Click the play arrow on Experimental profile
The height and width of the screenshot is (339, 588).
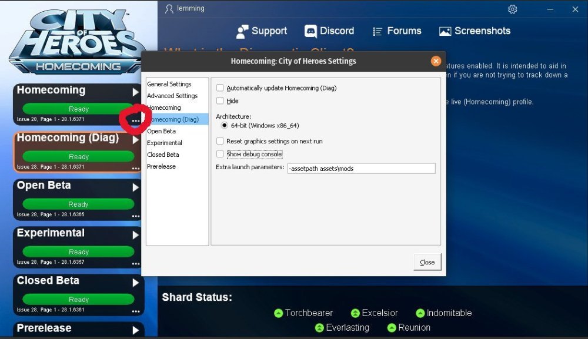coord(136,235)
